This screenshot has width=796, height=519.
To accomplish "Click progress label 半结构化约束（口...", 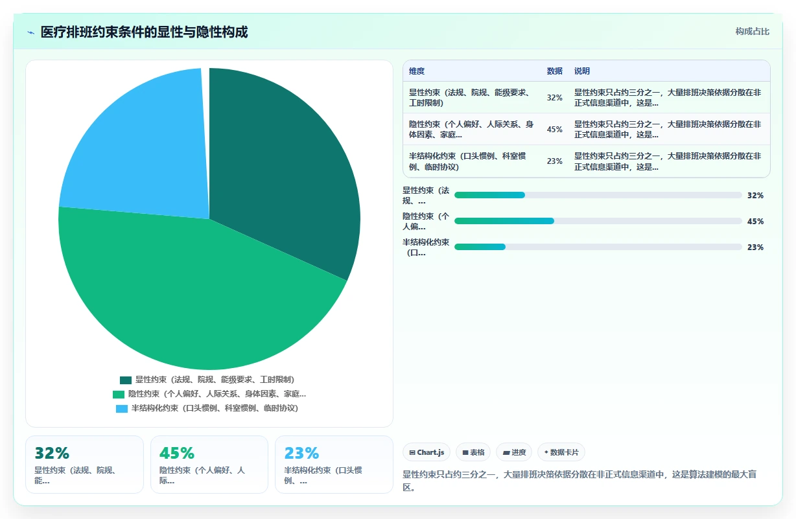I will pos(426,248).
